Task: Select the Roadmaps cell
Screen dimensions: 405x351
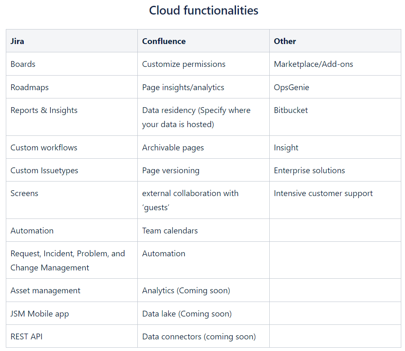Action: (72, 87)
